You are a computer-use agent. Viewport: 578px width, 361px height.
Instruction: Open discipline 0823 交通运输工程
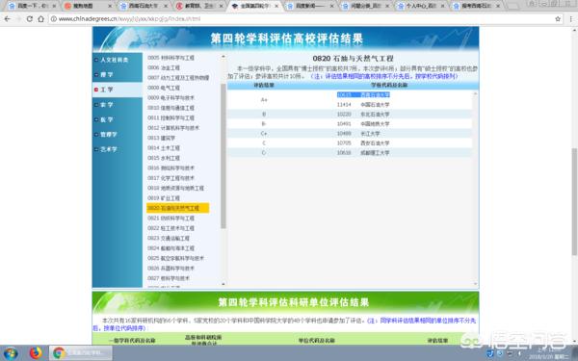[169, 238]
